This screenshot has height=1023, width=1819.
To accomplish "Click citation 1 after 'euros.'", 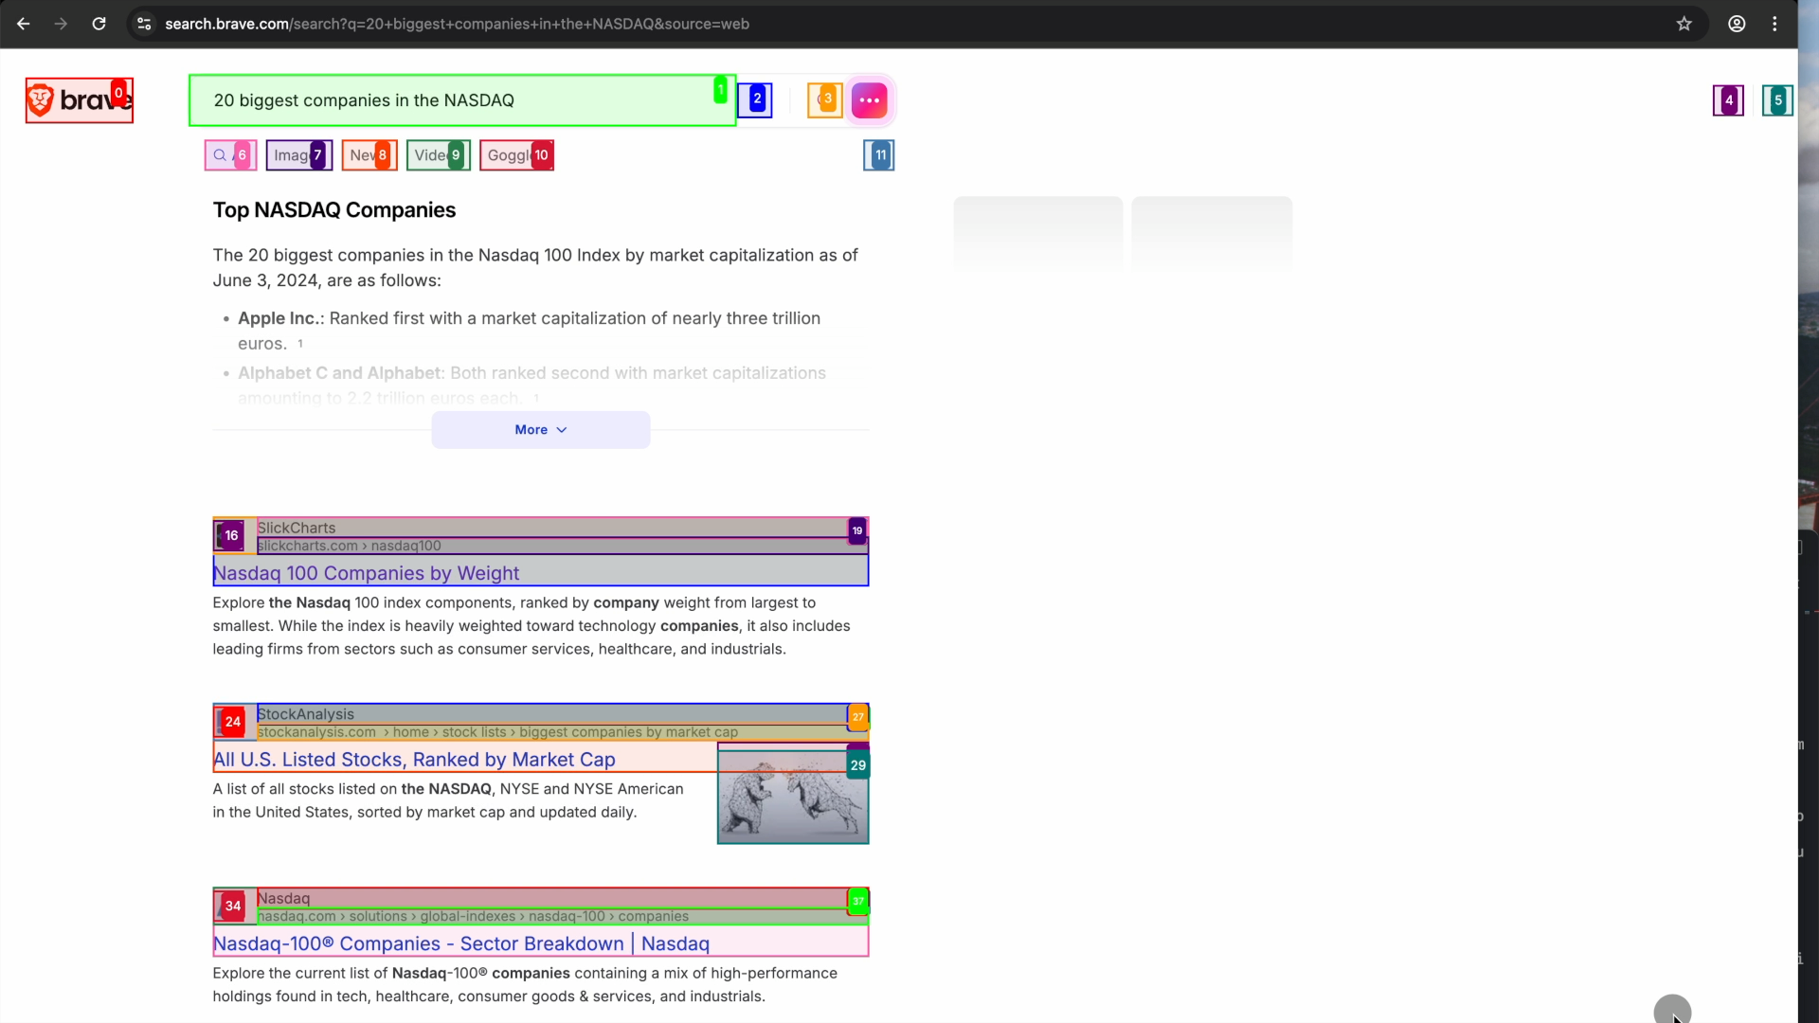I will (x=300, y=343).
